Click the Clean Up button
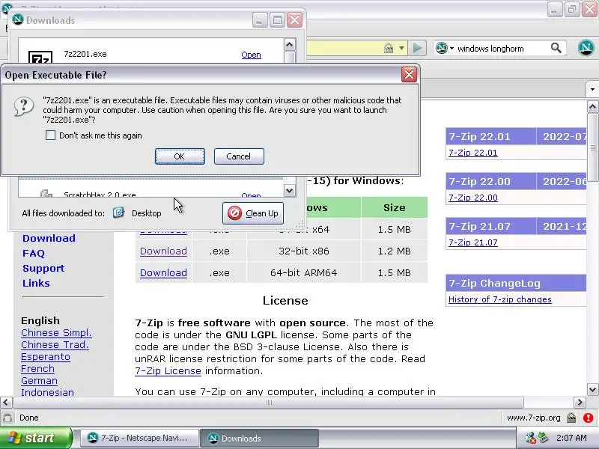This screenshot has width=599, height=449. (x=253, y=213)
